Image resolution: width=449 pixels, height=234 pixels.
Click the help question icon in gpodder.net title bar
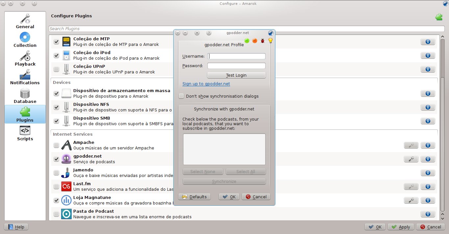[209, 33]
